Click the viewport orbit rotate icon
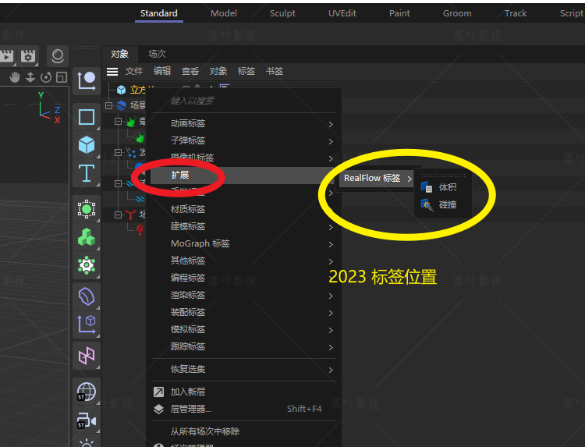The width and height of the screenshot is (585, 447). click(x=46, y=77)
